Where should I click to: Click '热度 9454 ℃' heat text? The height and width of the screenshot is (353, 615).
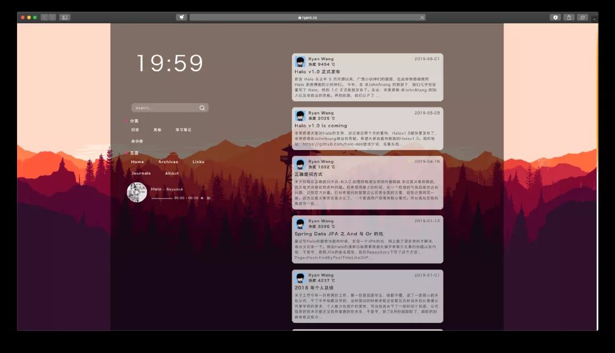click(322, 64)
